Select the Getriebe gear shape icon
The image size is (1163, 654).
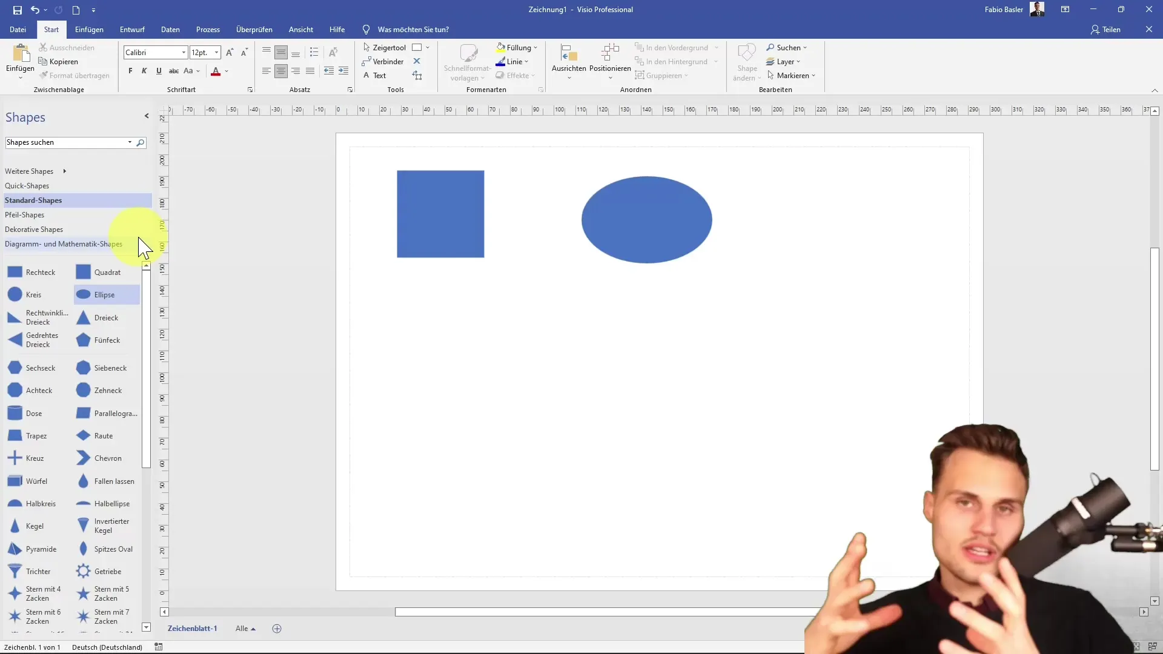(x=84, y=571)
